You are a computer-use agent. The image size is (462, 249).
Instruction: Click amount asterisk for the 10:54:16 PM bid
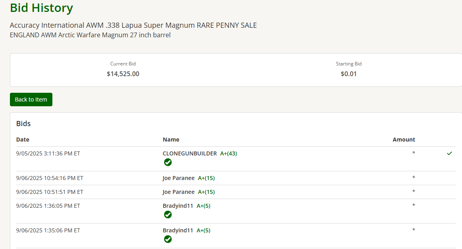pyautogui.click(x=414, y=178)
